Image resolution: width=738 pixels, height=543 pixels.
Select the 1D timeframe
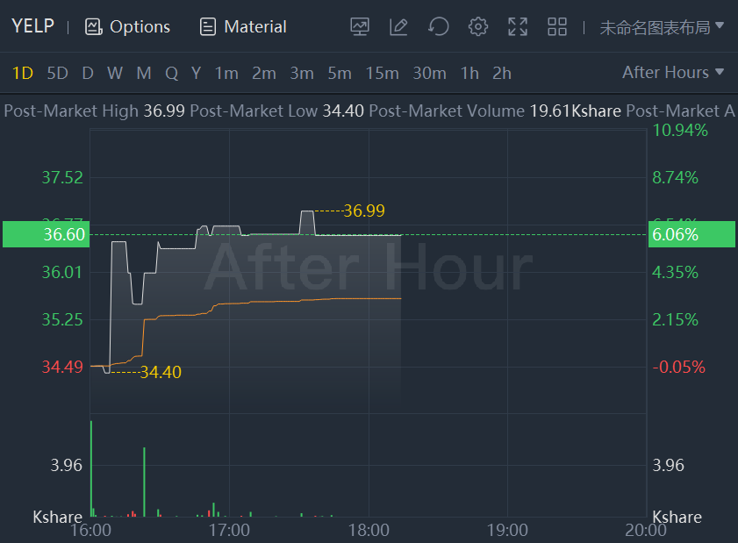[x=23, y=73]
